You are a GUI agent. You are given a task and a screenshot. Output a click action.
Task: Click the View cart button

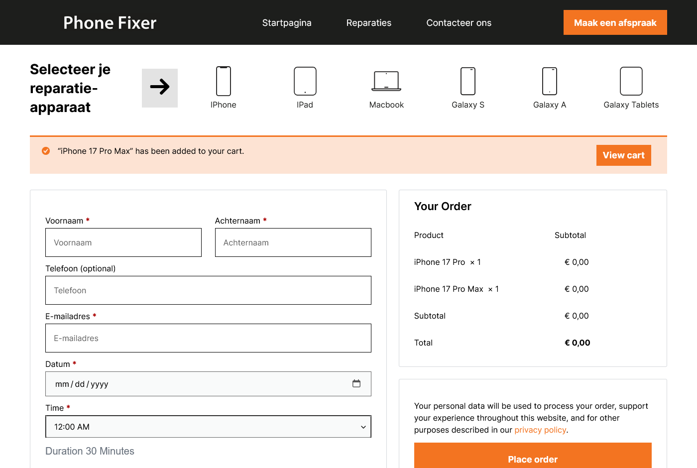point(623,155)
